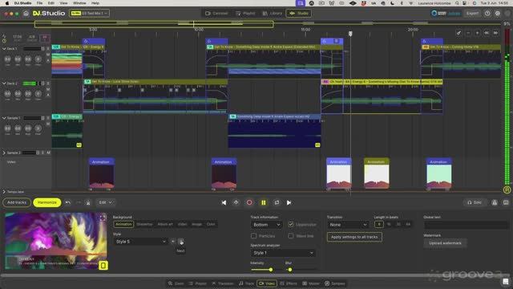
Task: Expand the Tempo lane
Action: [x=4, y=192]
